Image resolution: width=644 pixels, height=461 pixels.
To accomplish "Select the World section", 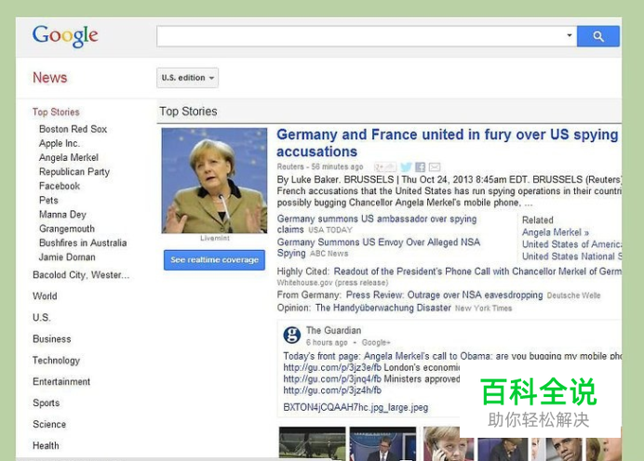I will tap(45, 296).
